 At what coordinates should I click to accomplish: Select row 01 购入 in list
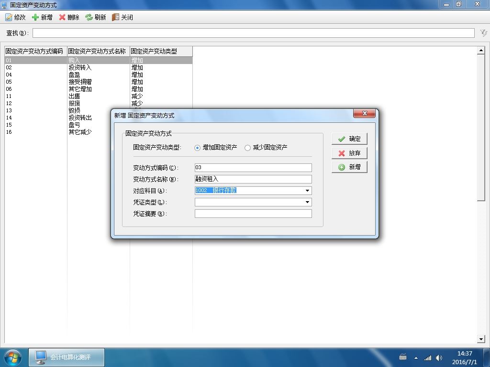tap(99, 60)
